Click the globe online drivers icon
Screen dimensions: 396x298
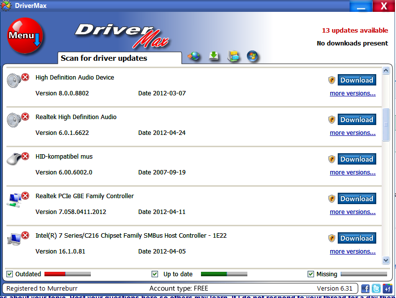point(194,56)
